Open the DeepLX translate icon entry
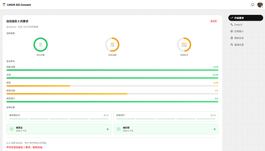The height and width of the screenshot is (151, 265). pos(232,24)
